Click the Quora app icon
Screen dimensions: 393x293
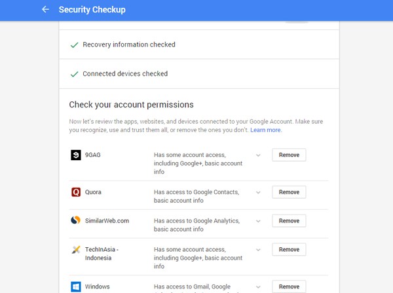click(76, 192)
